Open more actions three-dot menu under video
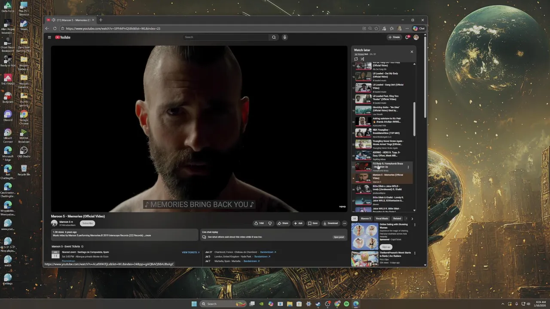 tap(344, 223)
